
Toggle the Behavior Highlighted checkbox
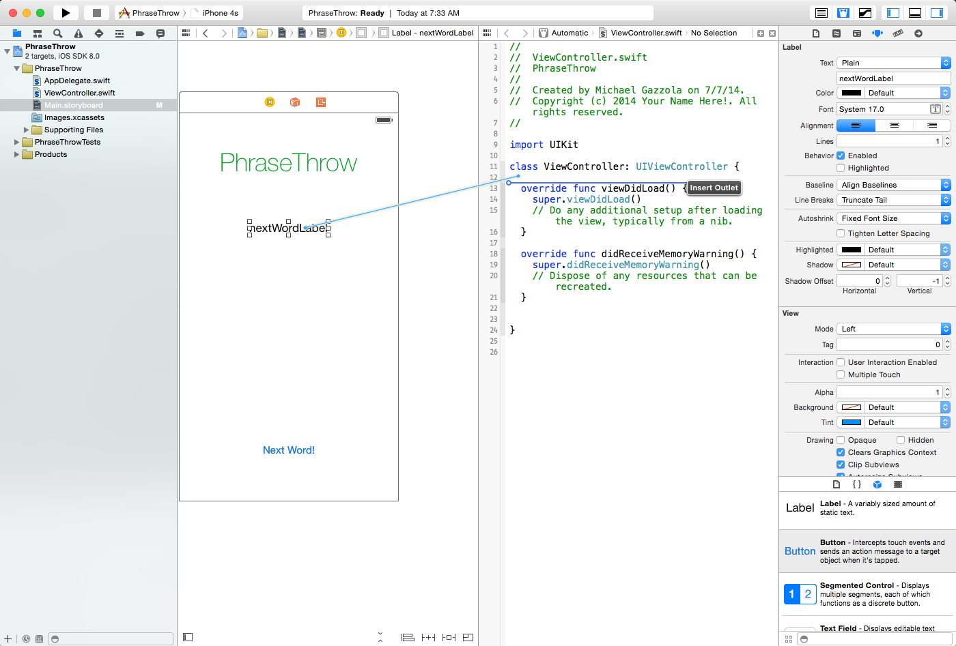click(841, 168)
